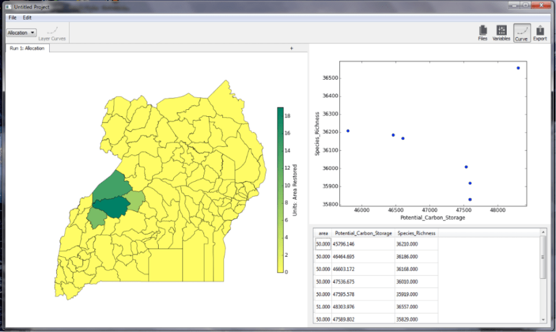Open the Variables panel icon
Image resolution: width=556 pixels, height=332 pixels.
501,33
